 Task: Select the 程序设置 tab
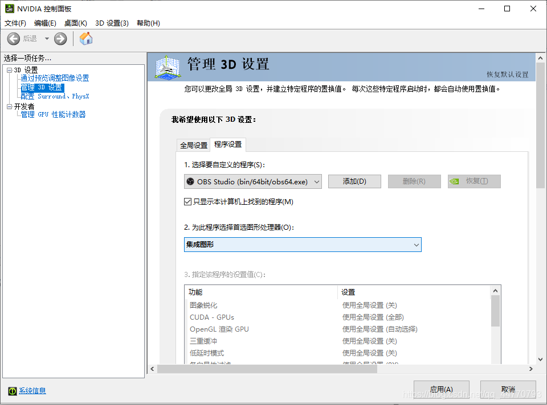point(228,144)
